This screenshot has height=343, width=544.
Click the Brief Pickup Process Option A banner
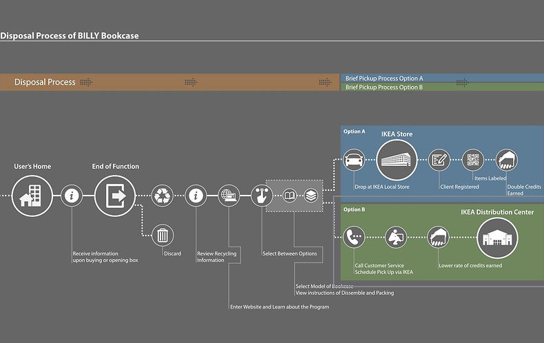[x=441, y=78]
